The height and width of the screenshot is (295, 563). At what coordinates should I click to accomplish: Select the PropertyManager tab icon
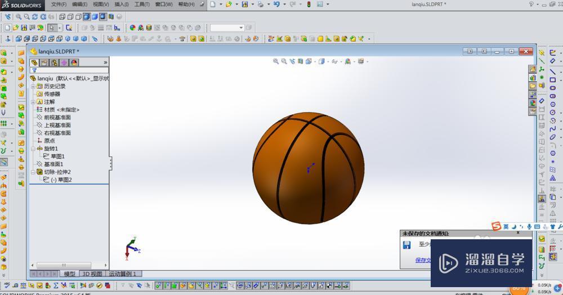pyautogui.click(x=44, y=62)
